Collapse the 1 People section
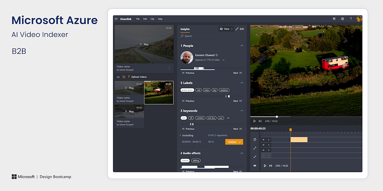This screenshot has height=191, width=383. [242, 46]
